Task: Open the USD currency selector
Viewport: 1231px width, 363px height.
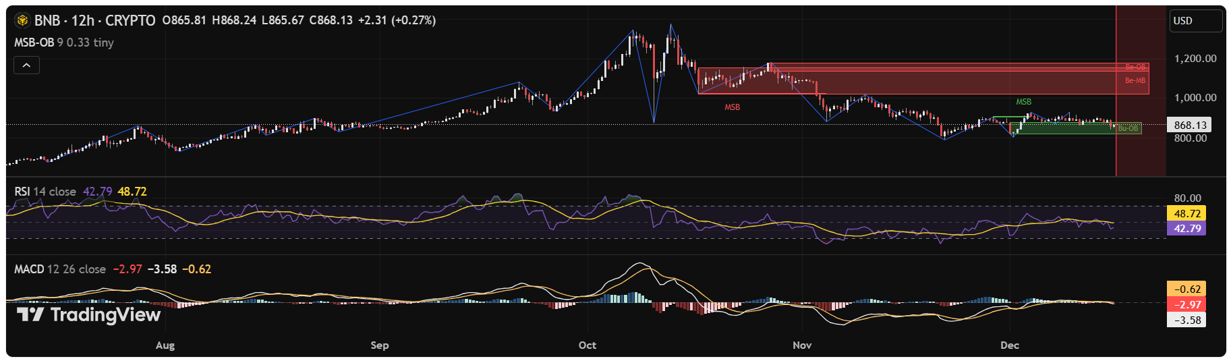Action: point(1195,21)
